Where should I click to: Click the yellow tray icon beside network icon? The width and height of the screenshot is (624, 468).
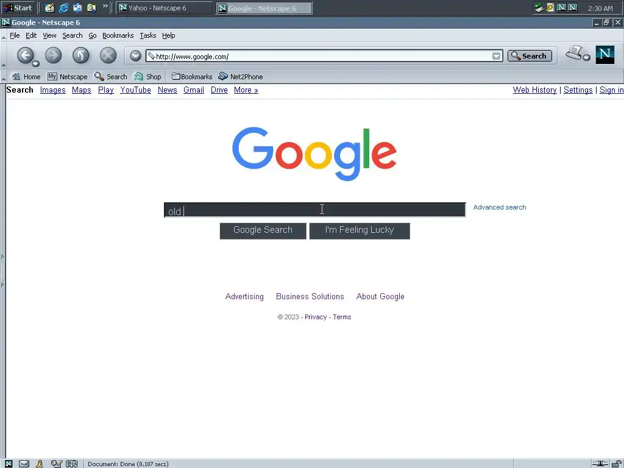click(550, 7)
